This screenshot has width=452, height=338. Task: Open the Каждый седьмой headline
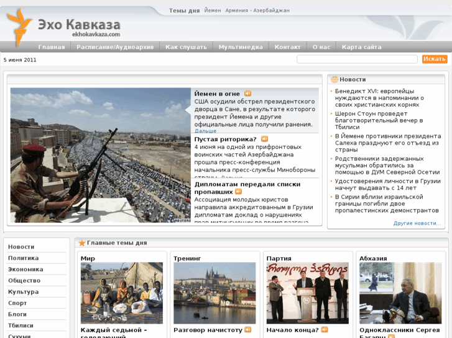click(x=114, y=333)
